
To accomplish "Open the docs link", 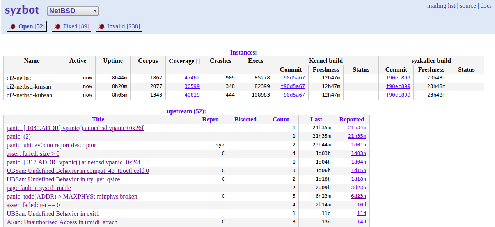I will pos(486,6).
